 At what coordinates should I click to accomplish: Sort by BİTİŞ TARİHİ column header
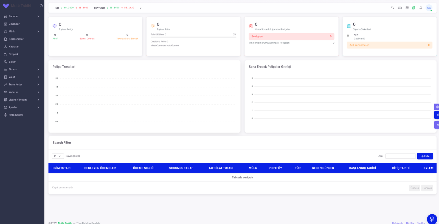pyautogui.click(x=401, y=168)
